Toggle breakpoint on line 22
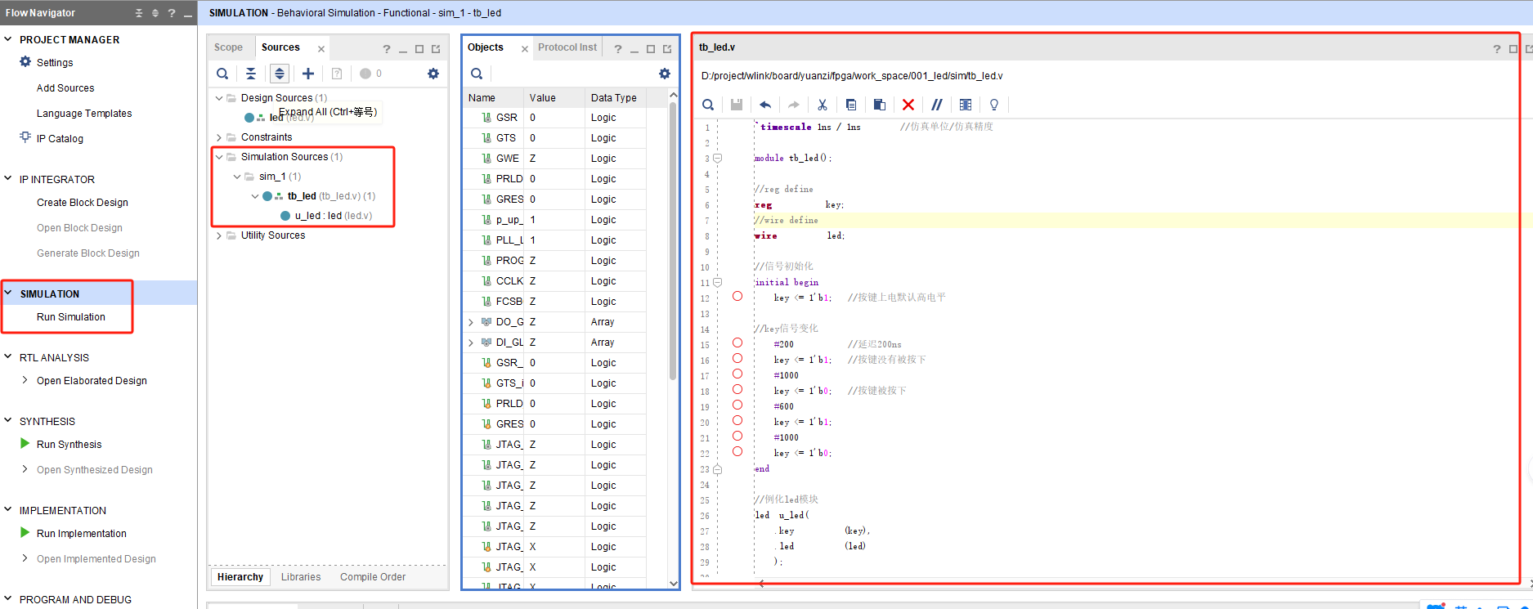Image resolution: width=1533 pixels, height=609 pixels. point(737,452)
